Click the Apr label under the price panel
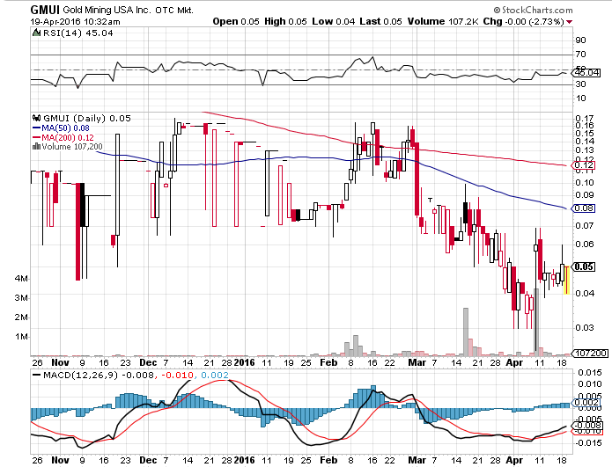This screenshot has width=612, height=467. pos(514,362)
